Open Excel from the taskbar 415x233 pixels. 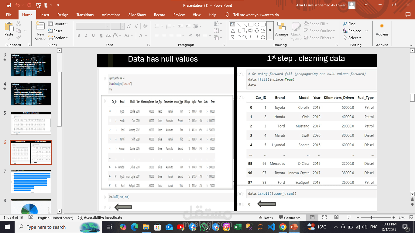point(238,227)
